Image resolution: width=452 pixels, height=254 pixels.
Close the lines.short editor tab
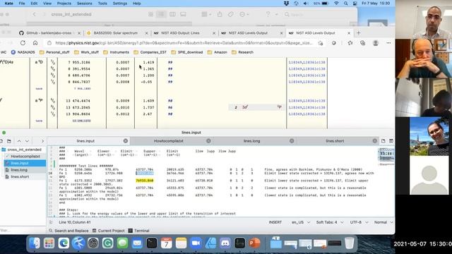374,141
